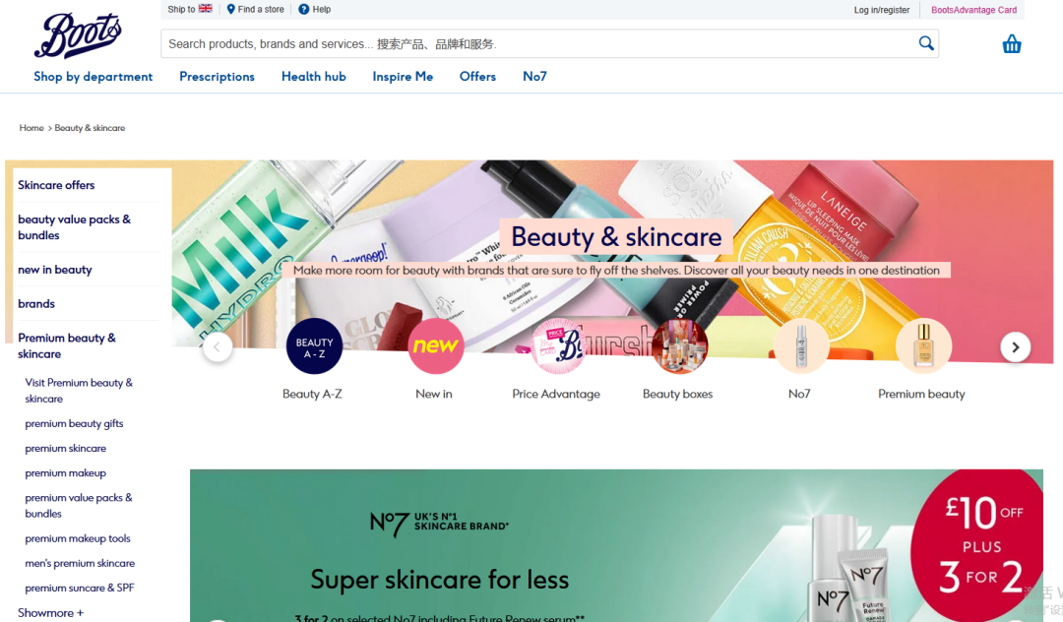Open the shopping basket icon
Screen dimensions: 1063x622
1012,44
